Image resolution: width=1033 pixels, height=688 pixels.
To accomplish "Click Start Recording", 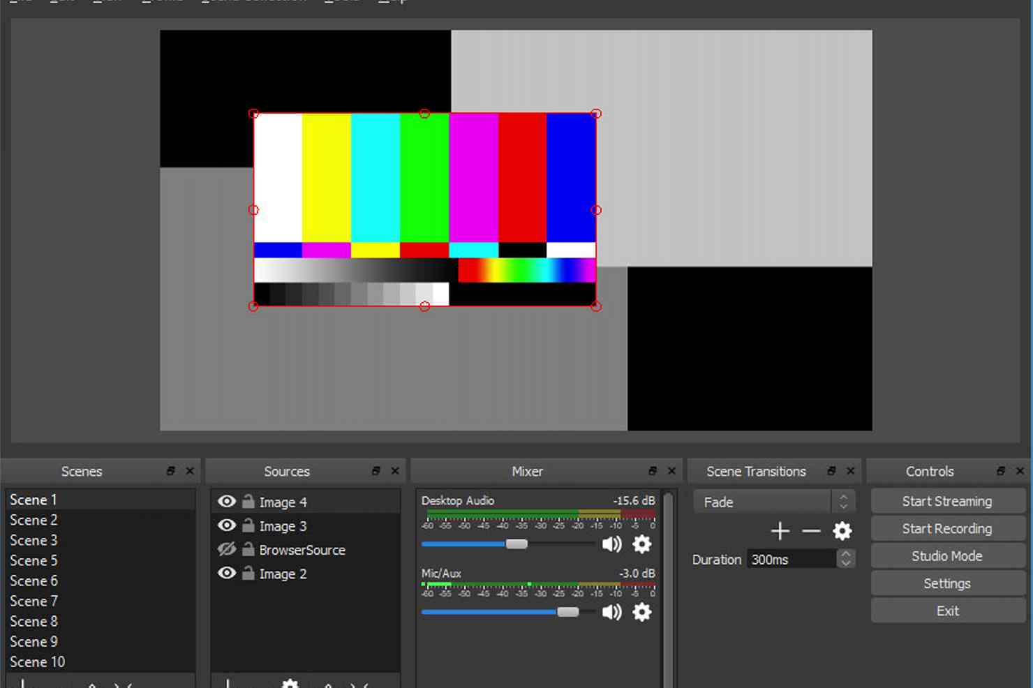I will tap(947, 528).
